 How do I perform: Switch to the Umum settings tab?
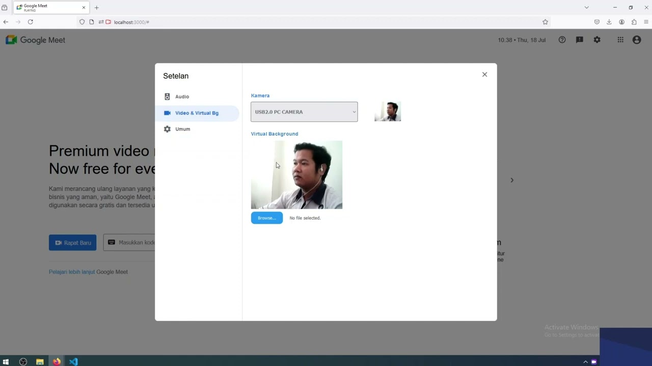197,129
